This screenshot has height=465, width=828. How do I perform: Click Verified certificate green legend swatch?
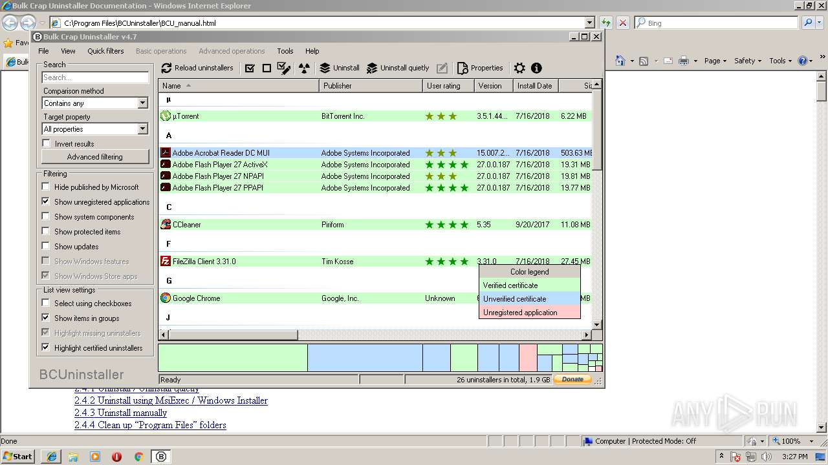[529, 285]
